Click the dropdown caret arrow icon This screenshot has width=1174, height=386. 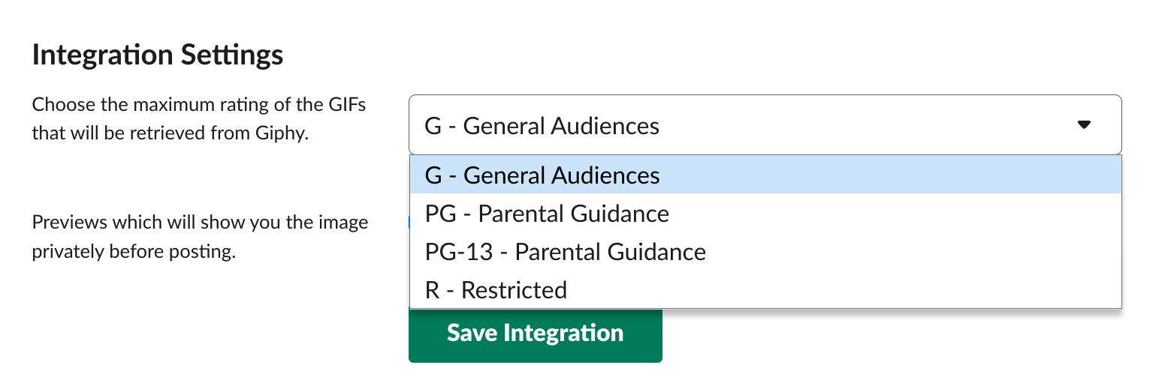point(1083,125)
